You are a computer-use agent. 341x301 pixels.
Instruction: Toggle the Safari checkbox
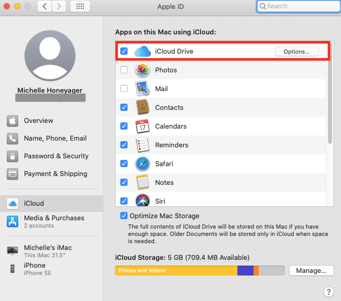click(124, 164)
